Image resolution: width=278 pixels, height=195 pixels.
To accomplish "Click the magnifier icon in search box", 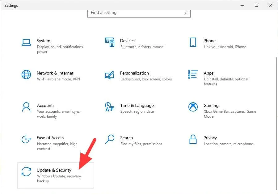I will click(x=186, y=13).
